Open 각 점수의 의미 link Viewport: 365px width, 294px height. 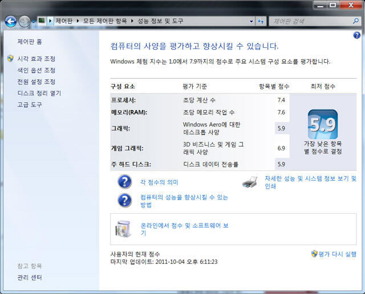pyautogui.click(x=159, y=182)
